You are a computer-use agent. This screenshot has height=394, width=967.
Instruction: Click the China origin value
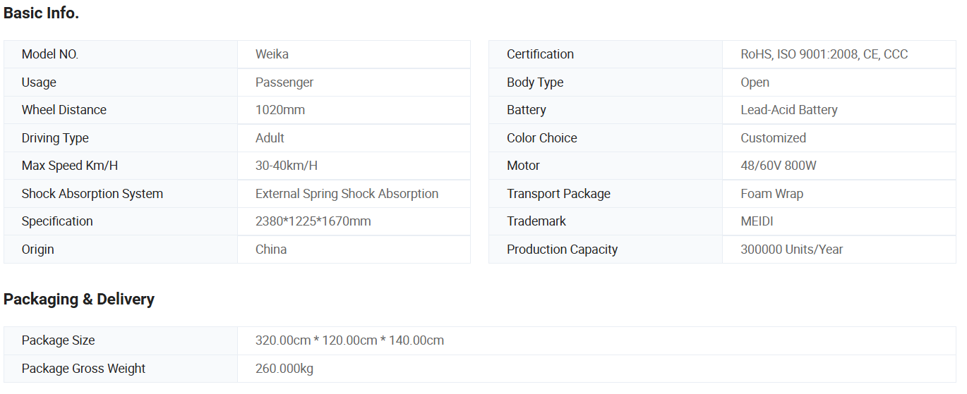pyautogui.click(x=271, y=250)
